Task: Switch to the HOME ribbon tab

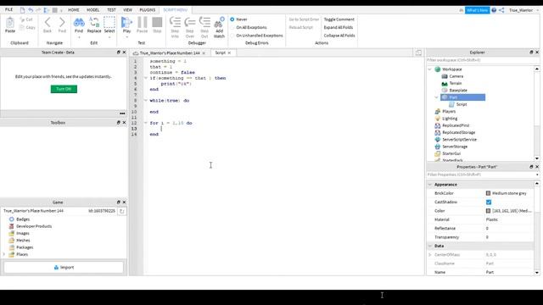Action: click(74, 10)
